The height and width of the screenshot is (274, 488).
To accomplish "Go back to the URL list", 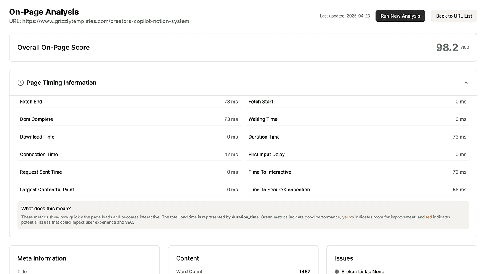I will coord(454,16).
